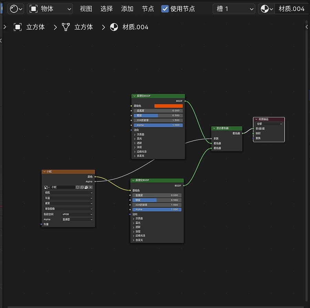Click Alpha slider in upper 原理化BSDF node

(158, 125)
